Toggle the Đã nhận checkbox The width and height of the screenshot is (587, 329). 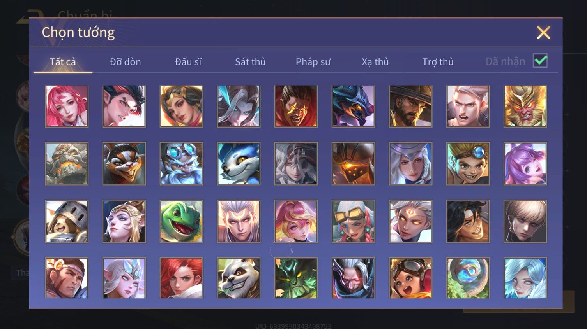[540, 61]
